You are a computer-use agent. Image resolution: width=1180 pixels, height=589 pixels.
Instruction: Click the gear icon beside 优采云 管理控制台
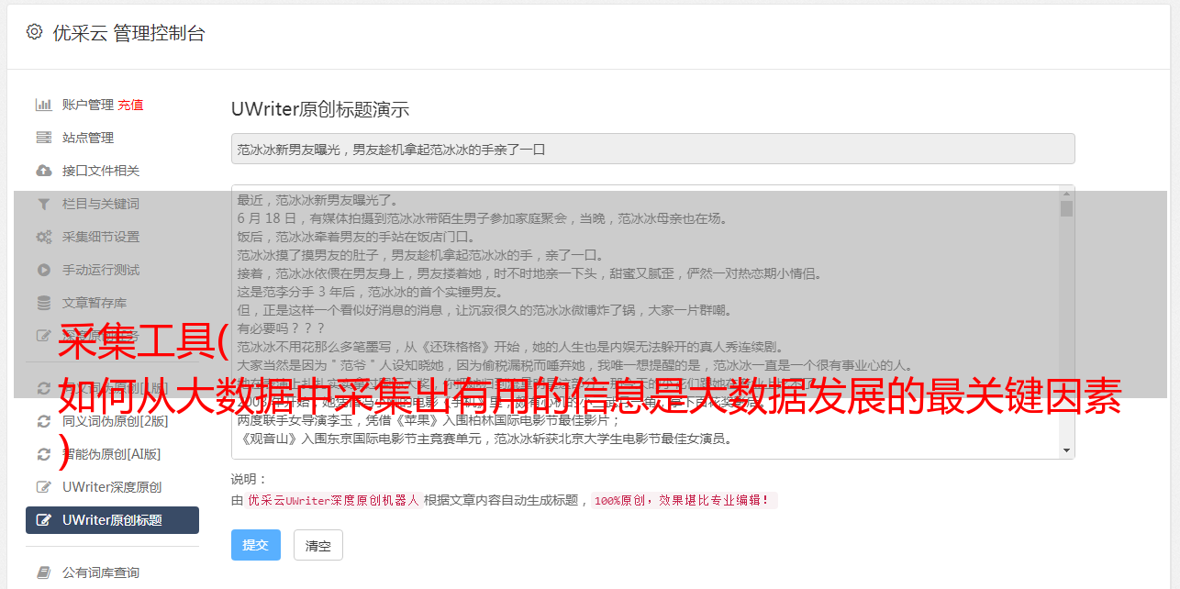point(34,32)
